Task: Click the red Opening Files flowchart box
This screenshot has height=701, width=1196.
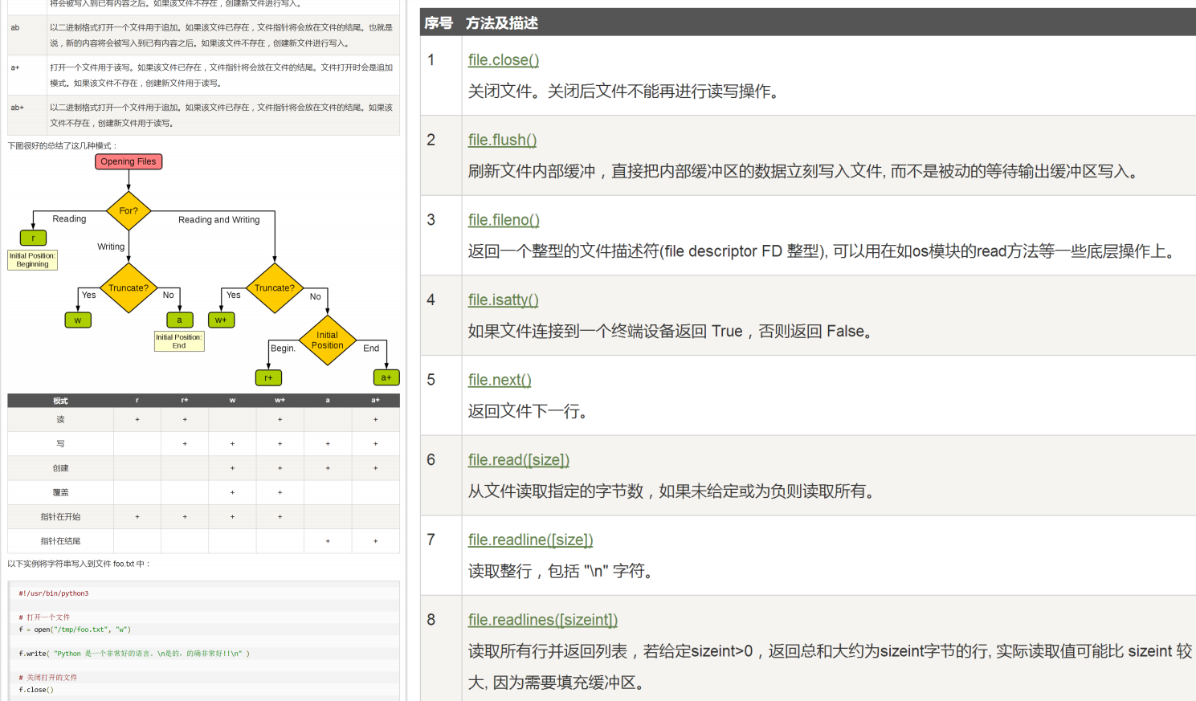Action: coord(129,161)
